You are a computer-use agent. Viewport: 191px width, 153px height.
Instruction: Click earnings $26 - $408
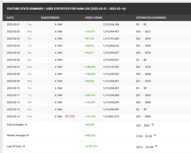coord(143,74)
